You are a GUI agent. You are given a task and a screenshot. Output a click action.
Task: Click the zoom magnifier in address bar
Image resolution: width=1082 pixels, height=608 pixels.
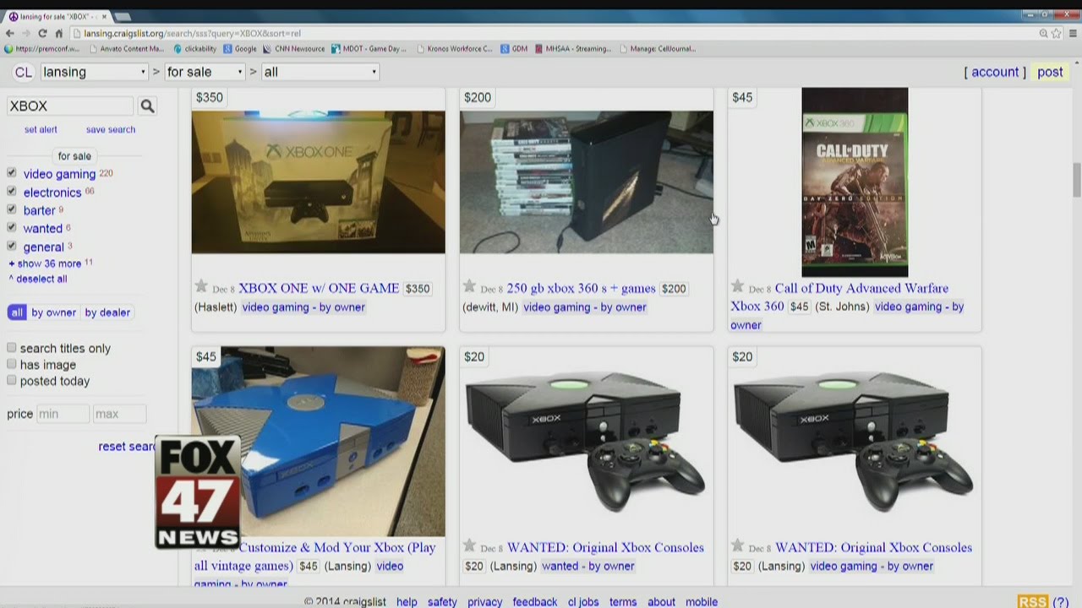click(1043, 33)
